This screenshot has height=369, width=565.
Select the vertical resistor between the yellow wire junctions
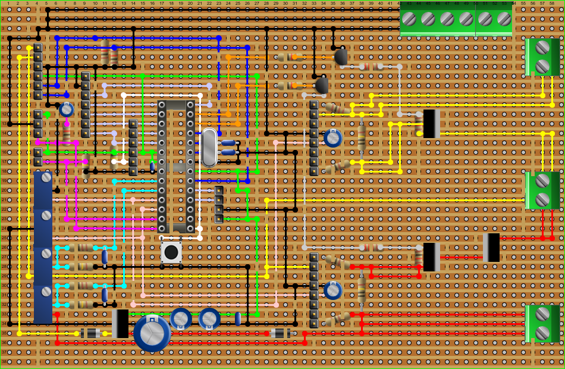(362, 138)
